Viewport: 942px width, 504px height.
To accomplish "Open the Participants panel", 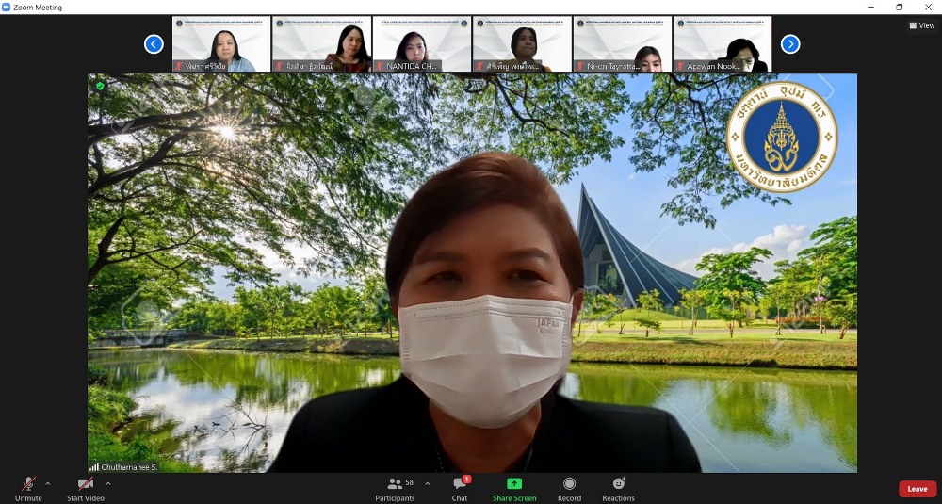I will pos(396,484).
